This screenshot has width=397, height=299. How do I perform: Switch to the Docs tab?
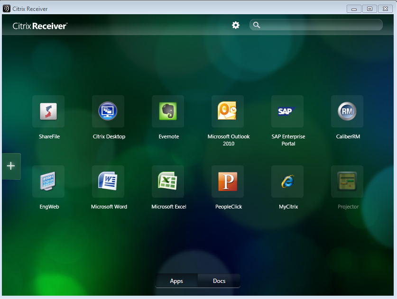point(219,281)
